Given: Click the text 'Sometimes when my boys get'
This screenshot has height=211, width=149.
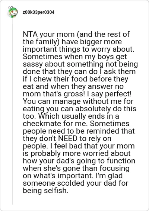Looking at the screenshot, I should click(x=75, y=57).
